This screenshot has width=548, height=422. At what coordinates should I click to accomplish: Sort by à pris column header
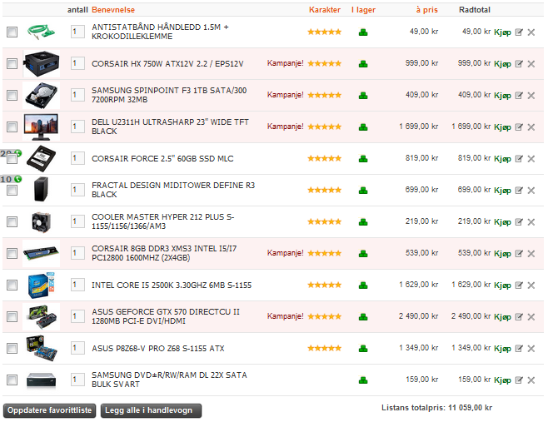pos(426,10)
